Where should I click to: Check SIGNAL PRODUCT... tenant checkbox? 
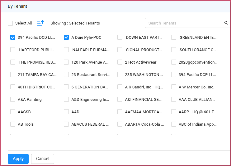point(120,50)
